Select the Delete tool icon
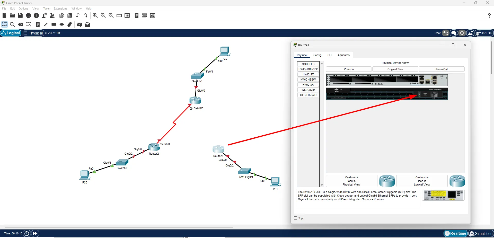This screenshot has height=238, width=494. pos(20,24)
